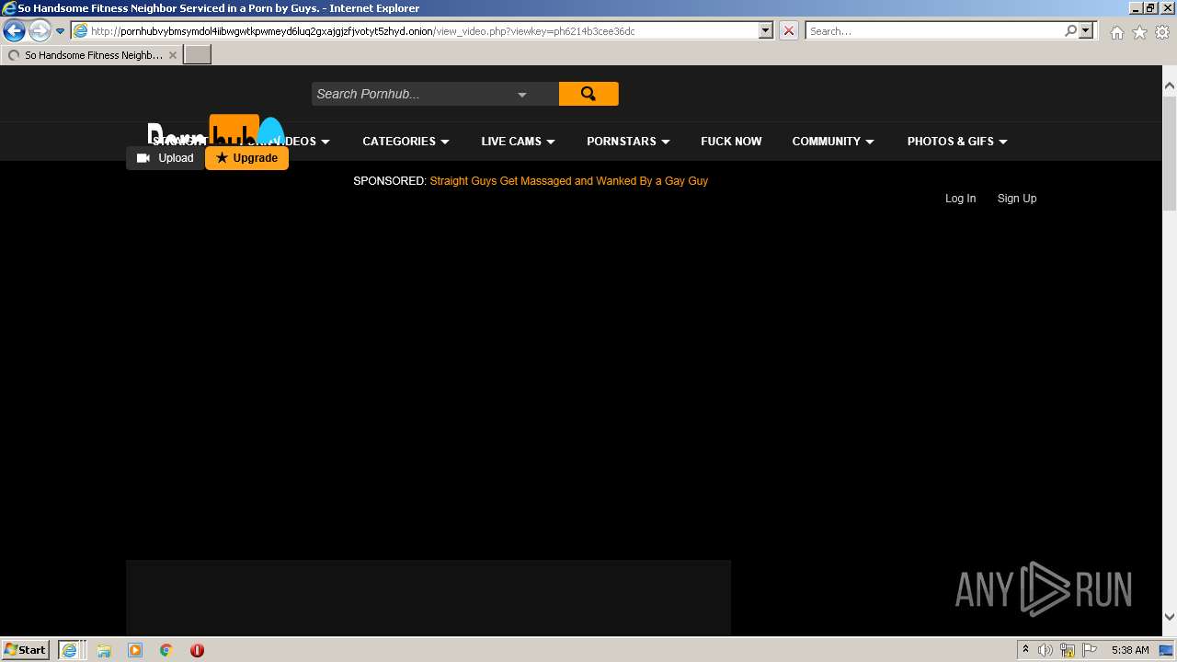
Task: Expand the IE search provider dropdown
Action: pyautogui.click(x=1086, y=31)
